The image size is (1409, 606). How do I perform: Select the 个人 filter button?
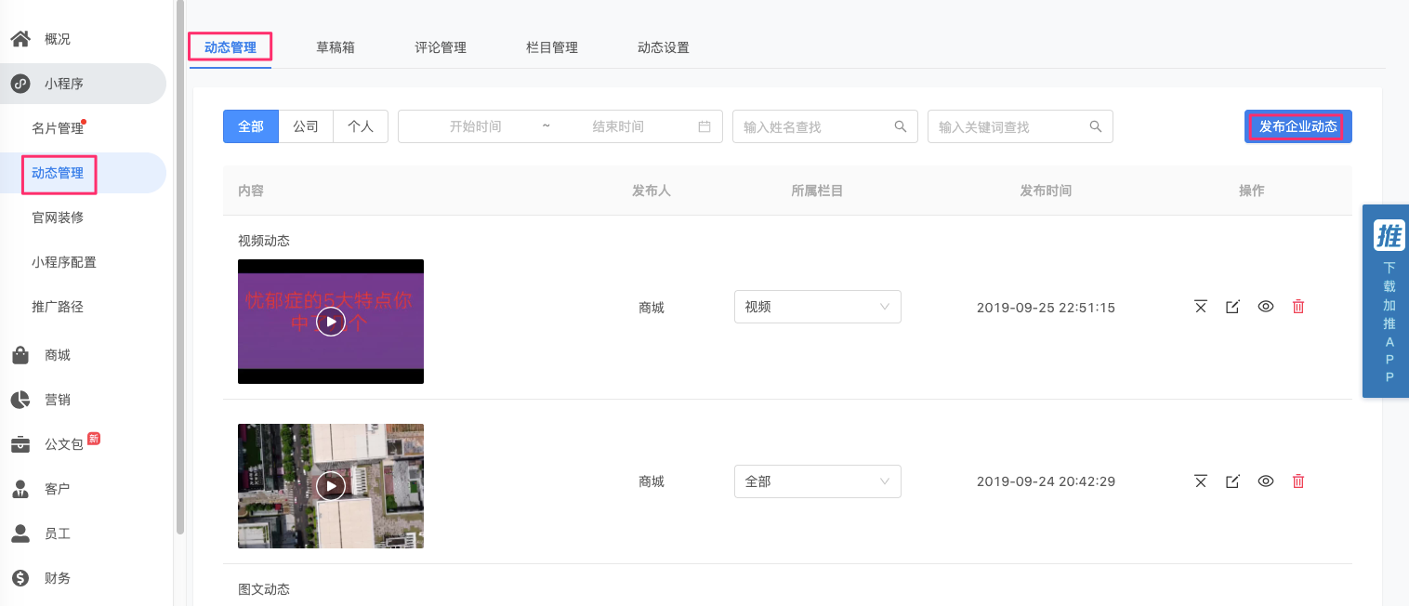coord(361,126)
